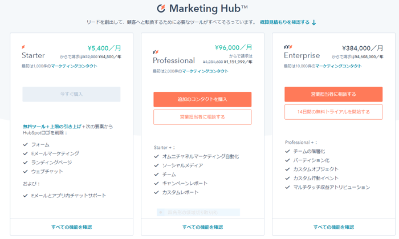Screen dimensions: 399x239
Task: Click orange 営業担当者に相談する in Enterprise
Action: (x=333, y=94)
